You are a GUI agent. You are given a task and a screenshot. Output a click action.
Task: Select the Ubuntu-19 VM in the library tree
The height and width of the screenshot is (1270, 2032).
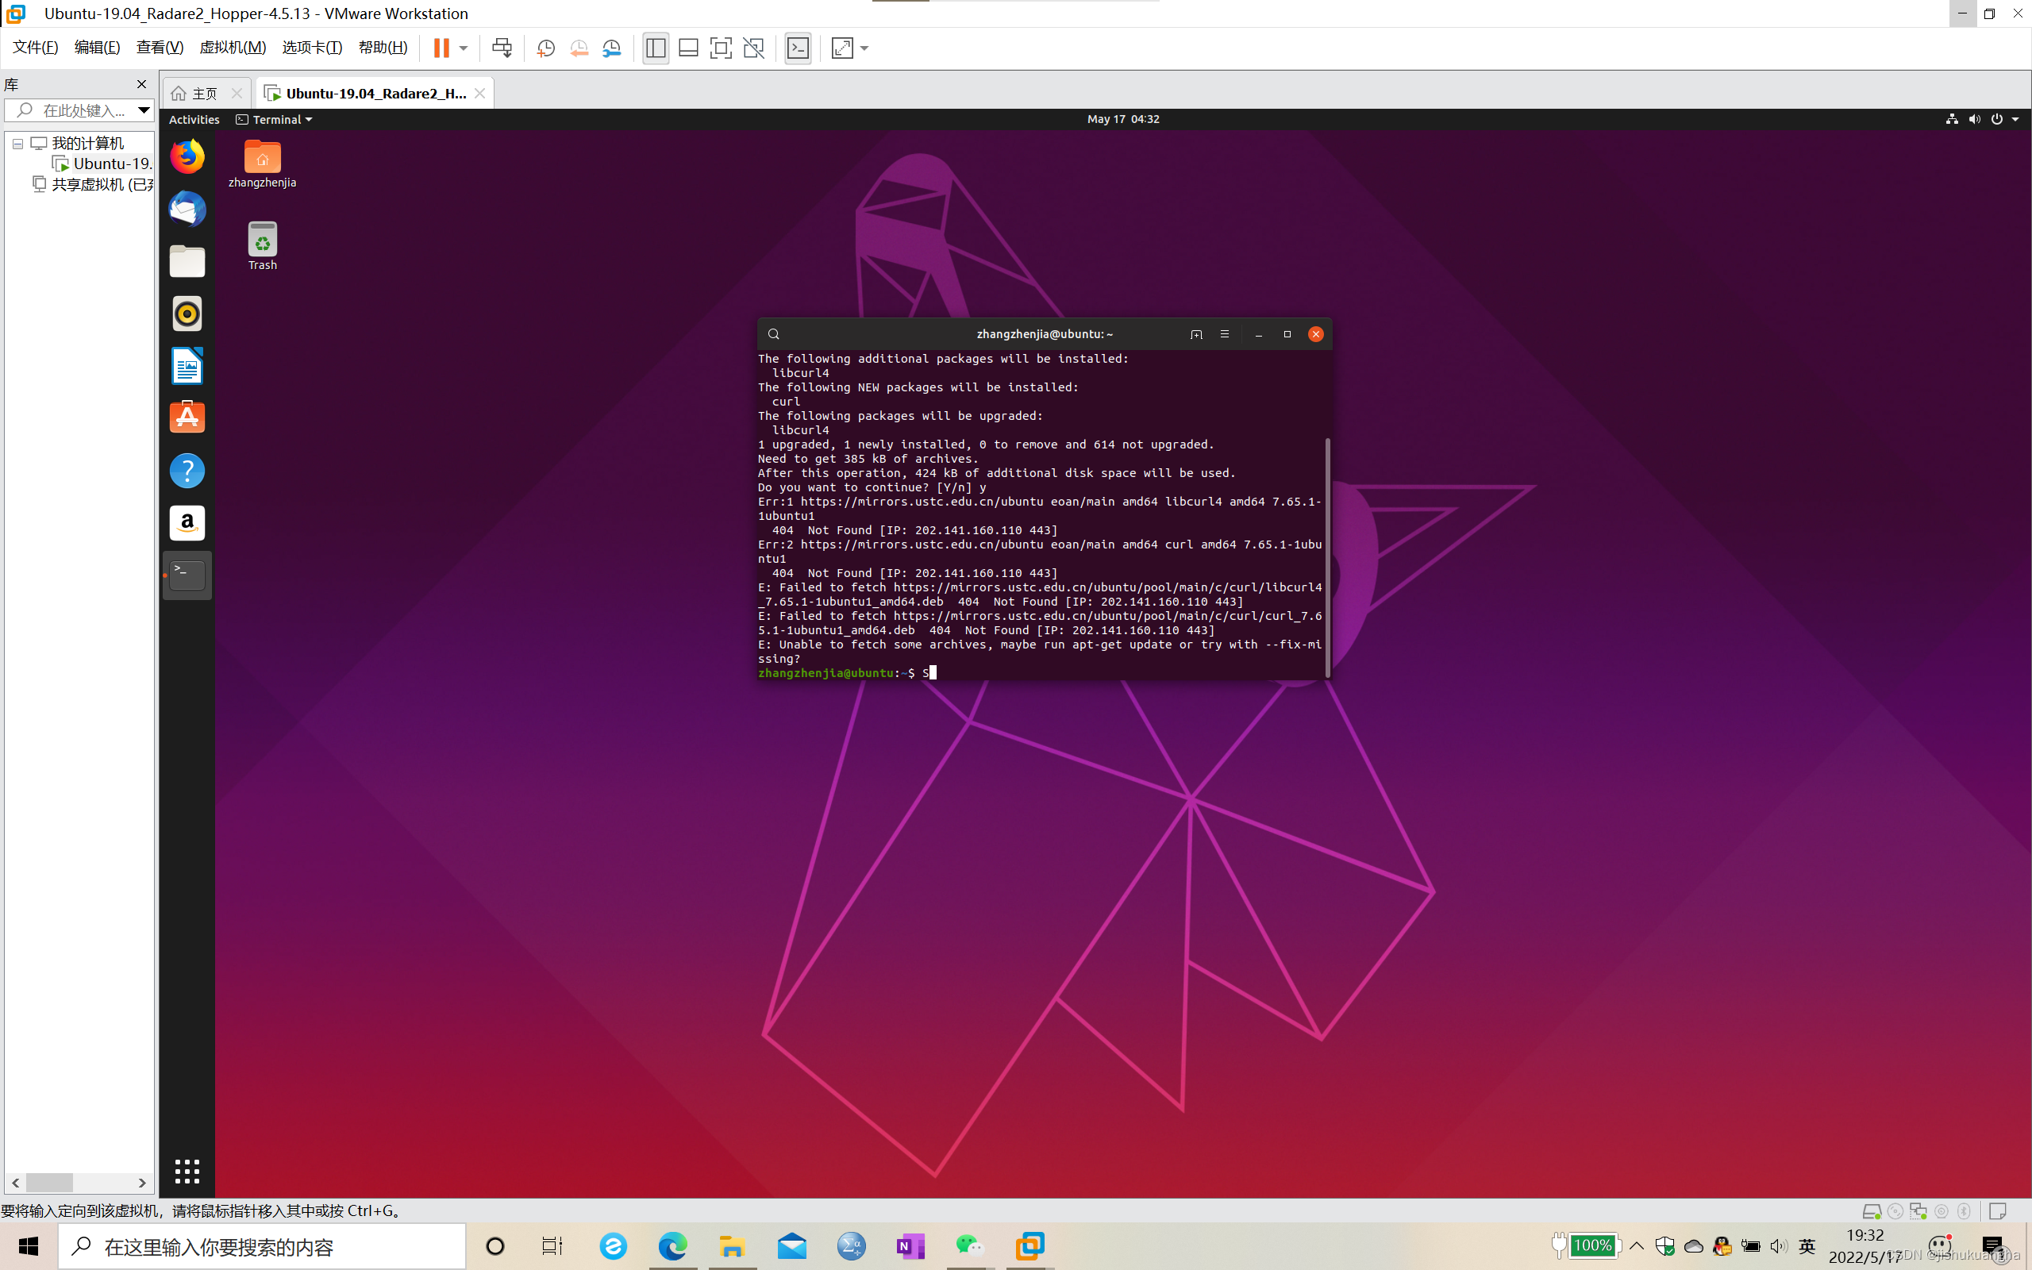tap(102, 164)
